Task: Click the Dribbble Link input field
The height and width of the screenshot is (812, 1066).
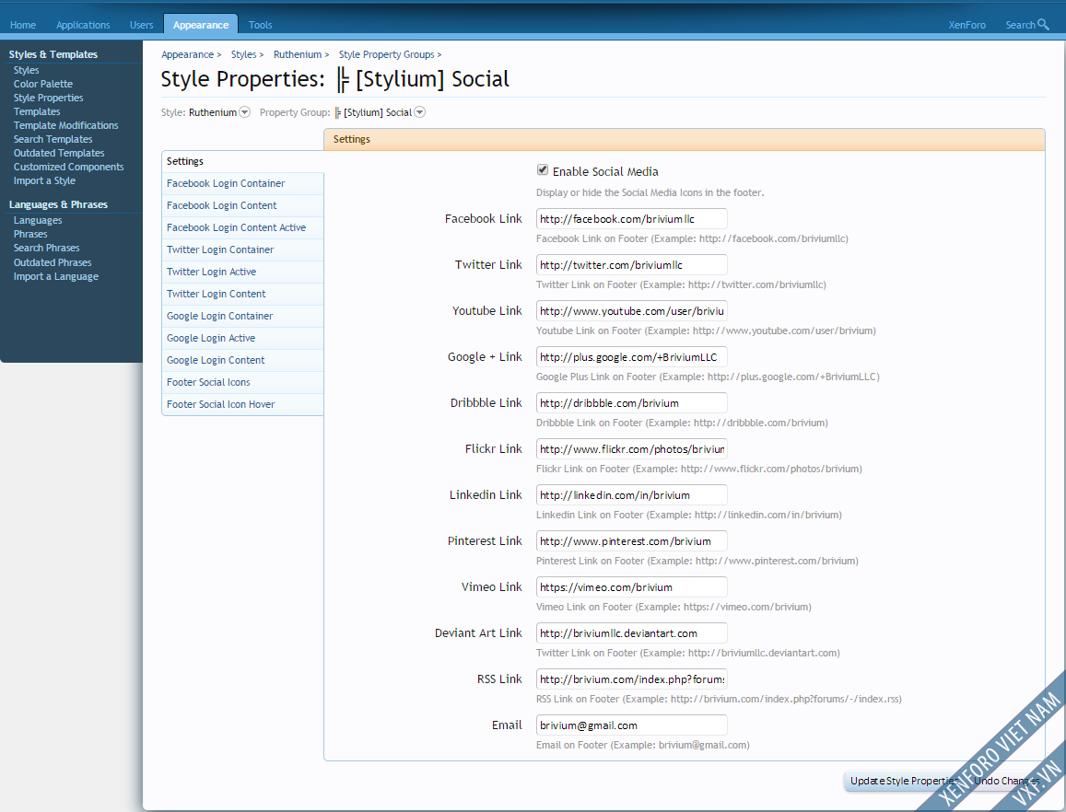Action: [x=631, y=403]
